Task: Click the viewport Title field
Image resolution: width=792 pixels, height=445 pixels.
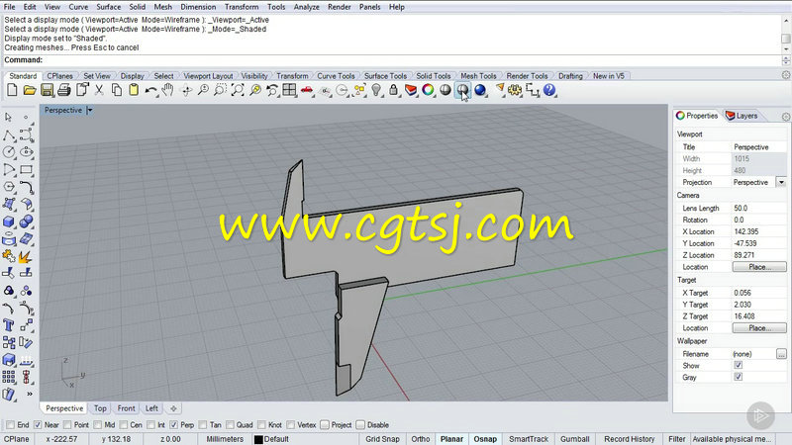Action: pos(758,146)
